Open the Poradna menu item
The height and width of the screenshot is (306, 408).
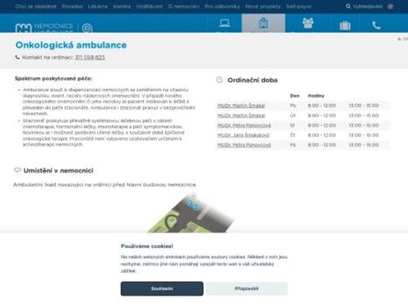tap(72, 7)
